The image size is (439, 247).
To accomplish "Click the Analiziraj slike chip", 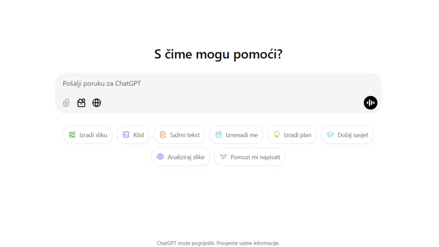I will point(180,157).
